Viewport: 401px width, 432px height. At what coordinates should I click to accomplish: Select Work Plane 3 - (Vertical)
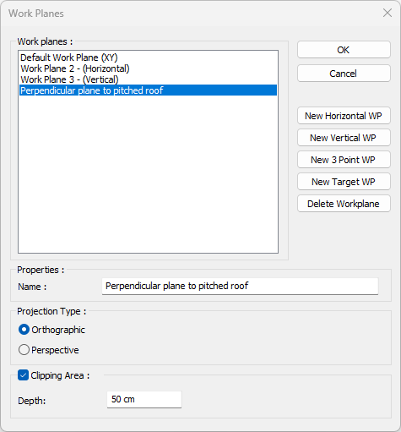pyautogui.click(x=148, y=79)
